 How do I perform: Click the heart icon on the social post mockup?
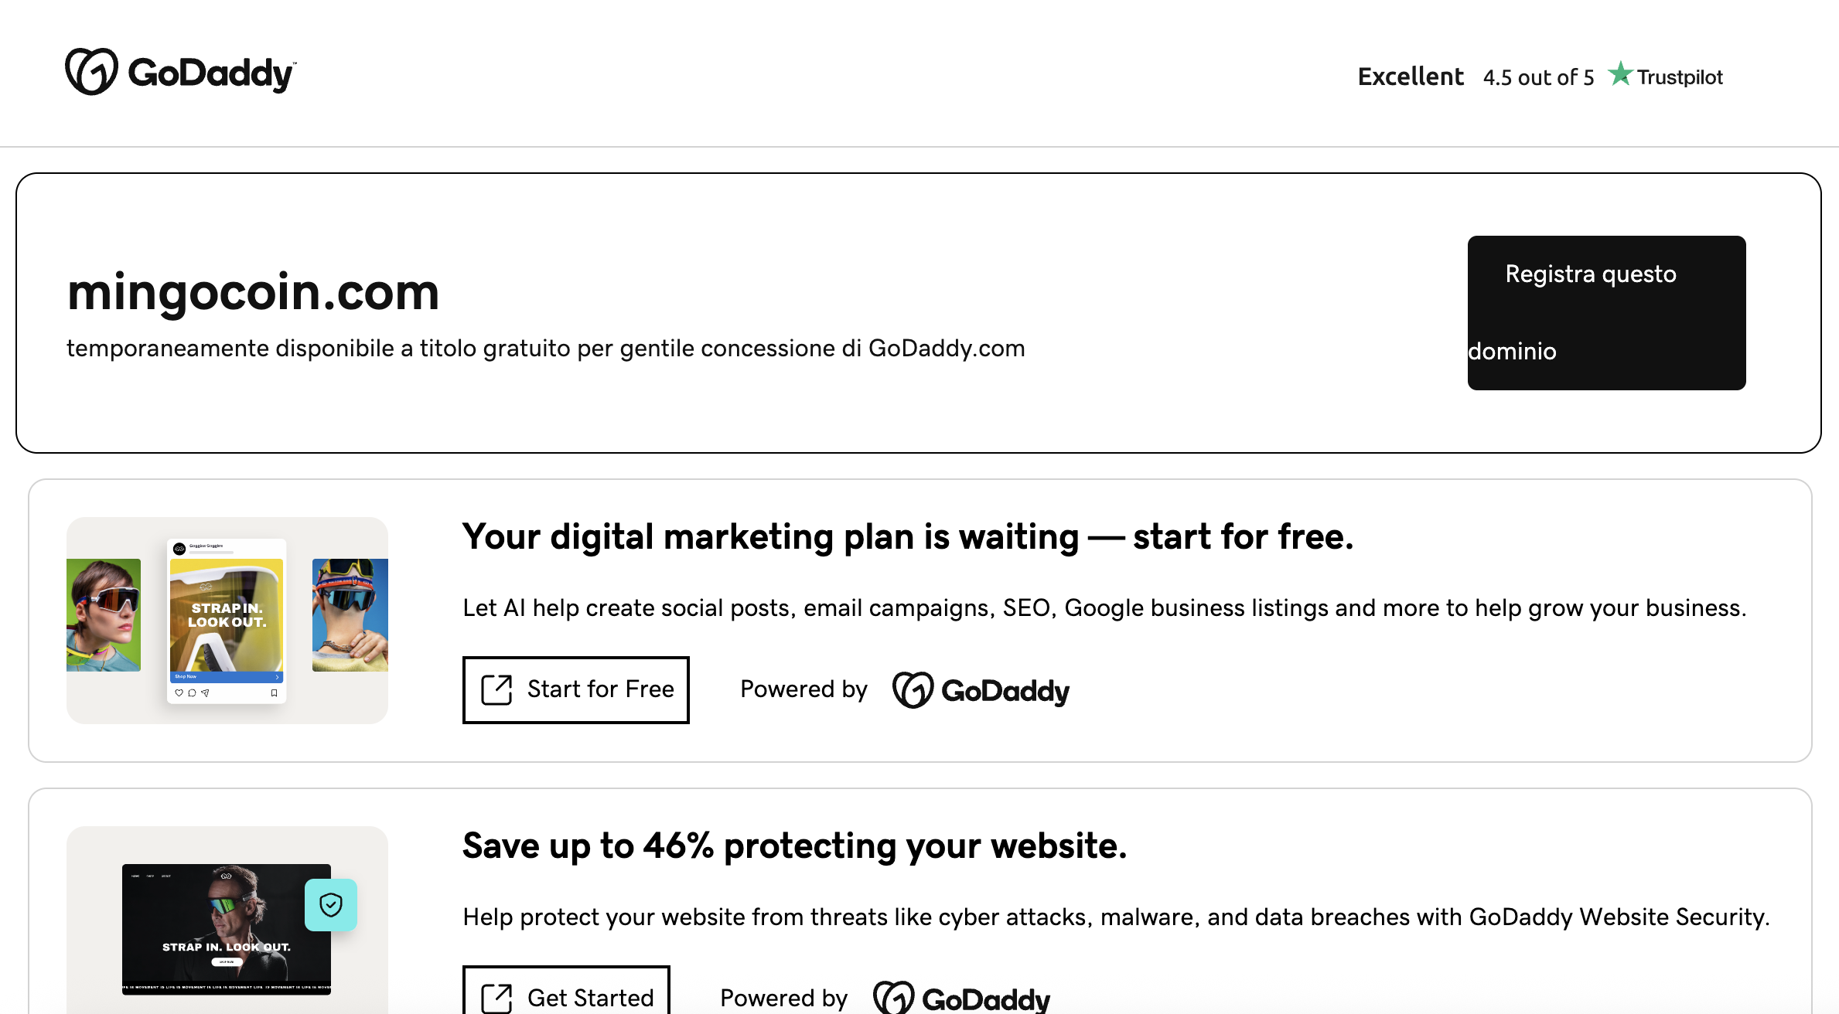[179, 692]
